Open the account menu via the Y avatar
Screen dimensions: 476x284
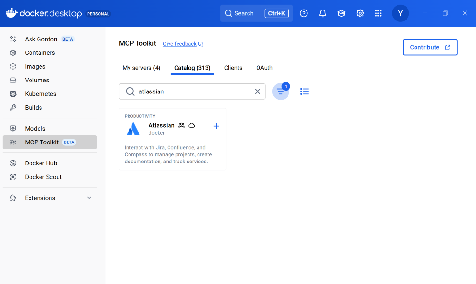click(400, 13)
